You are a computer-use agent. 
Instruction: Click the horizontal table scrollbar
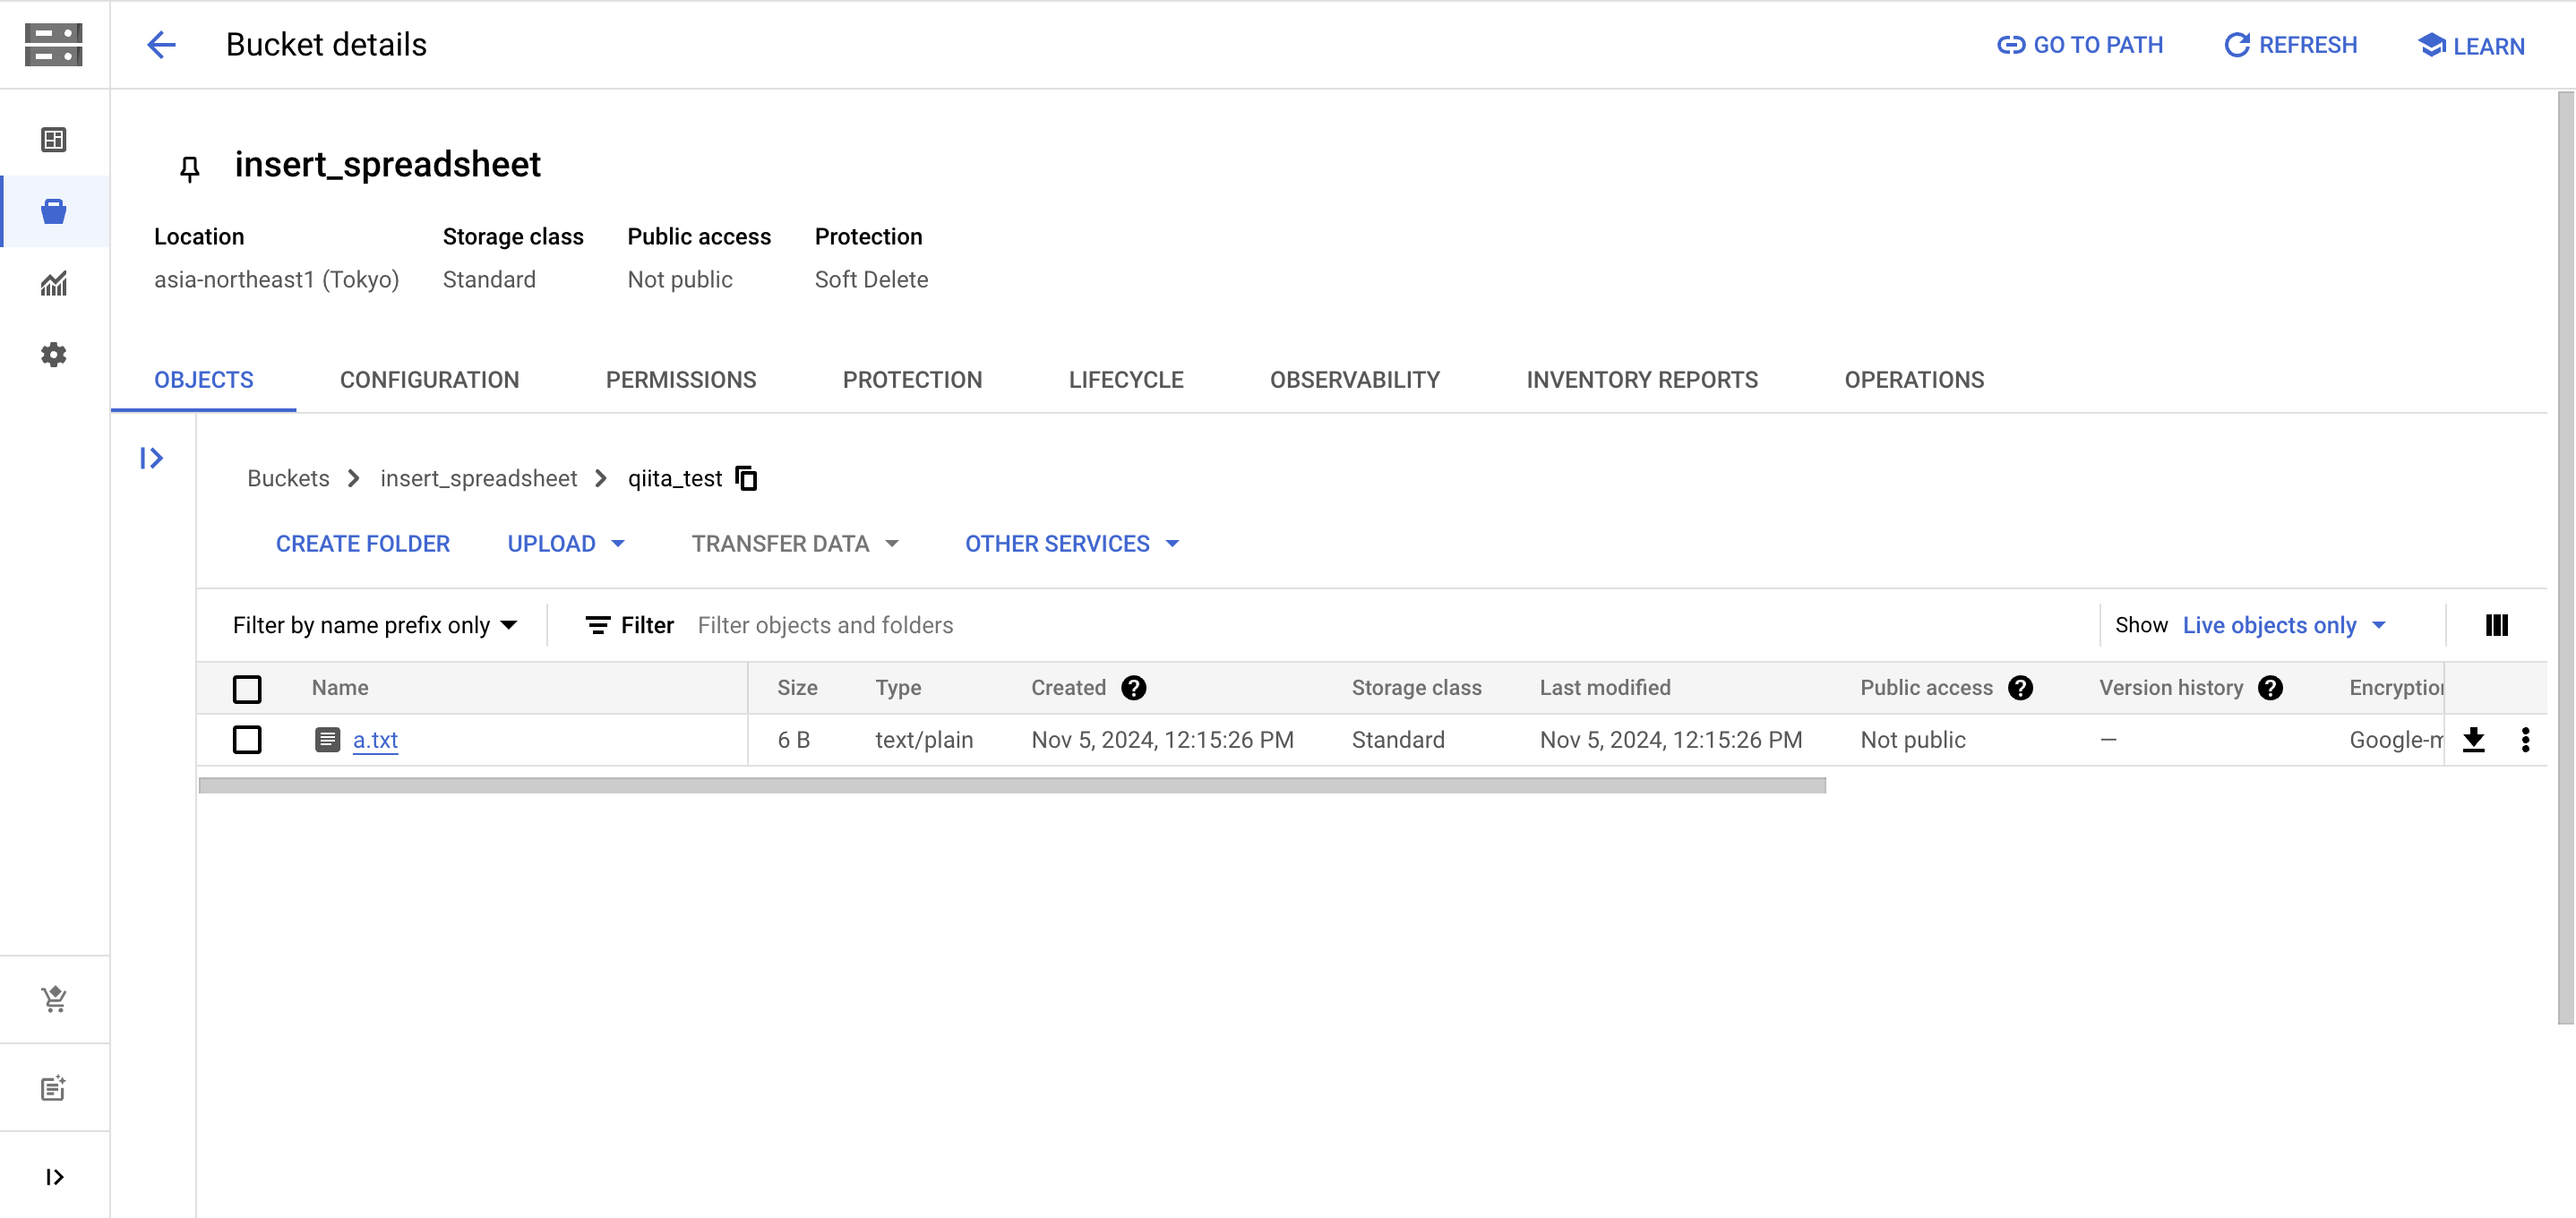(1011, 785)
